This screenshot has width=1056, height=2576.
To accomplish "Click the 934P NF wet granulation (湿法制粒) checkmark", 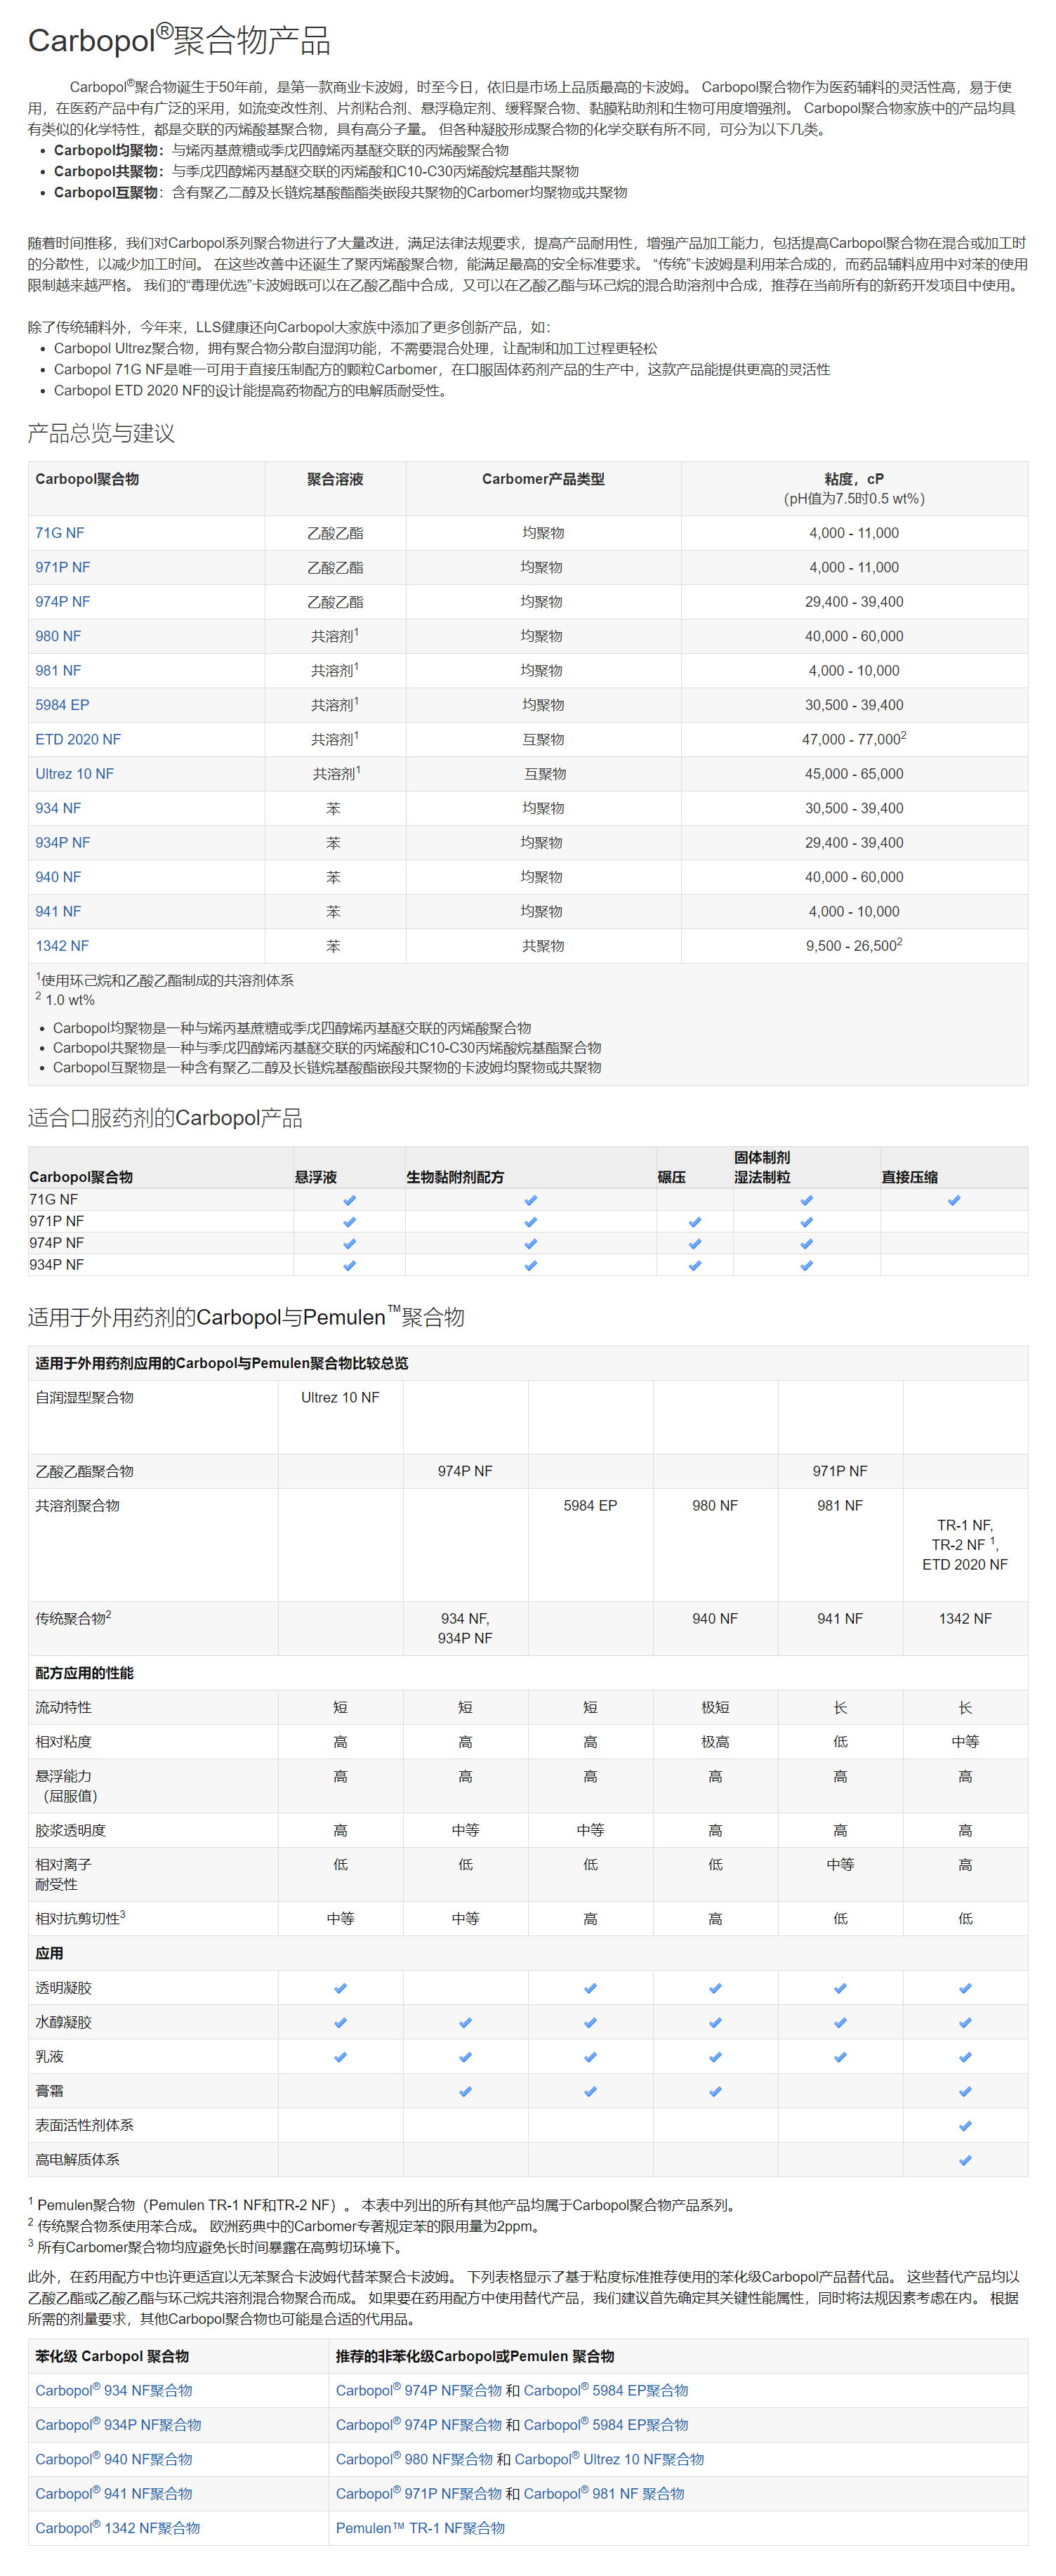I will click(x=806, y=1265).
